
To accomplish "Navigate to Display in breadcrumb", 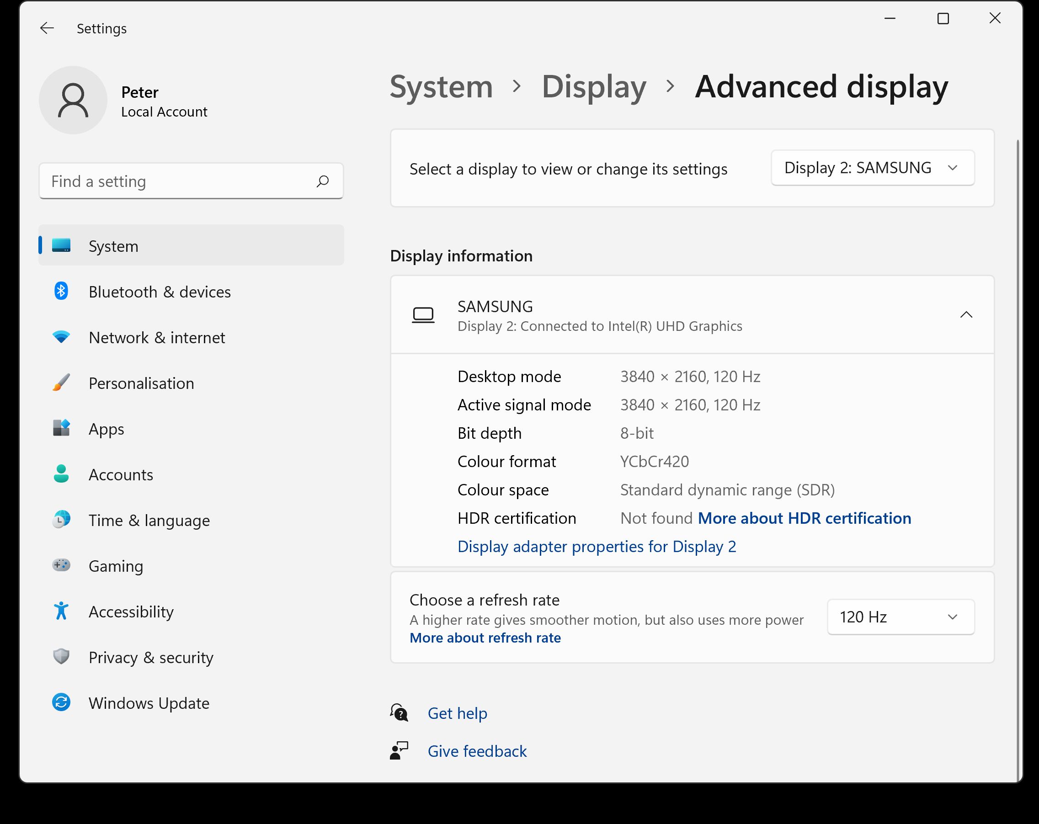I will click(594, 87).
